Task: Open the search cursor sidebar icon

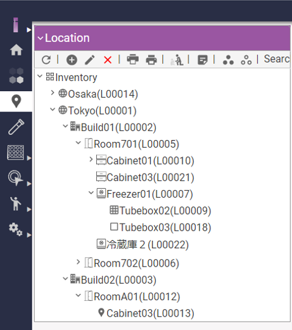Action: 15,178
